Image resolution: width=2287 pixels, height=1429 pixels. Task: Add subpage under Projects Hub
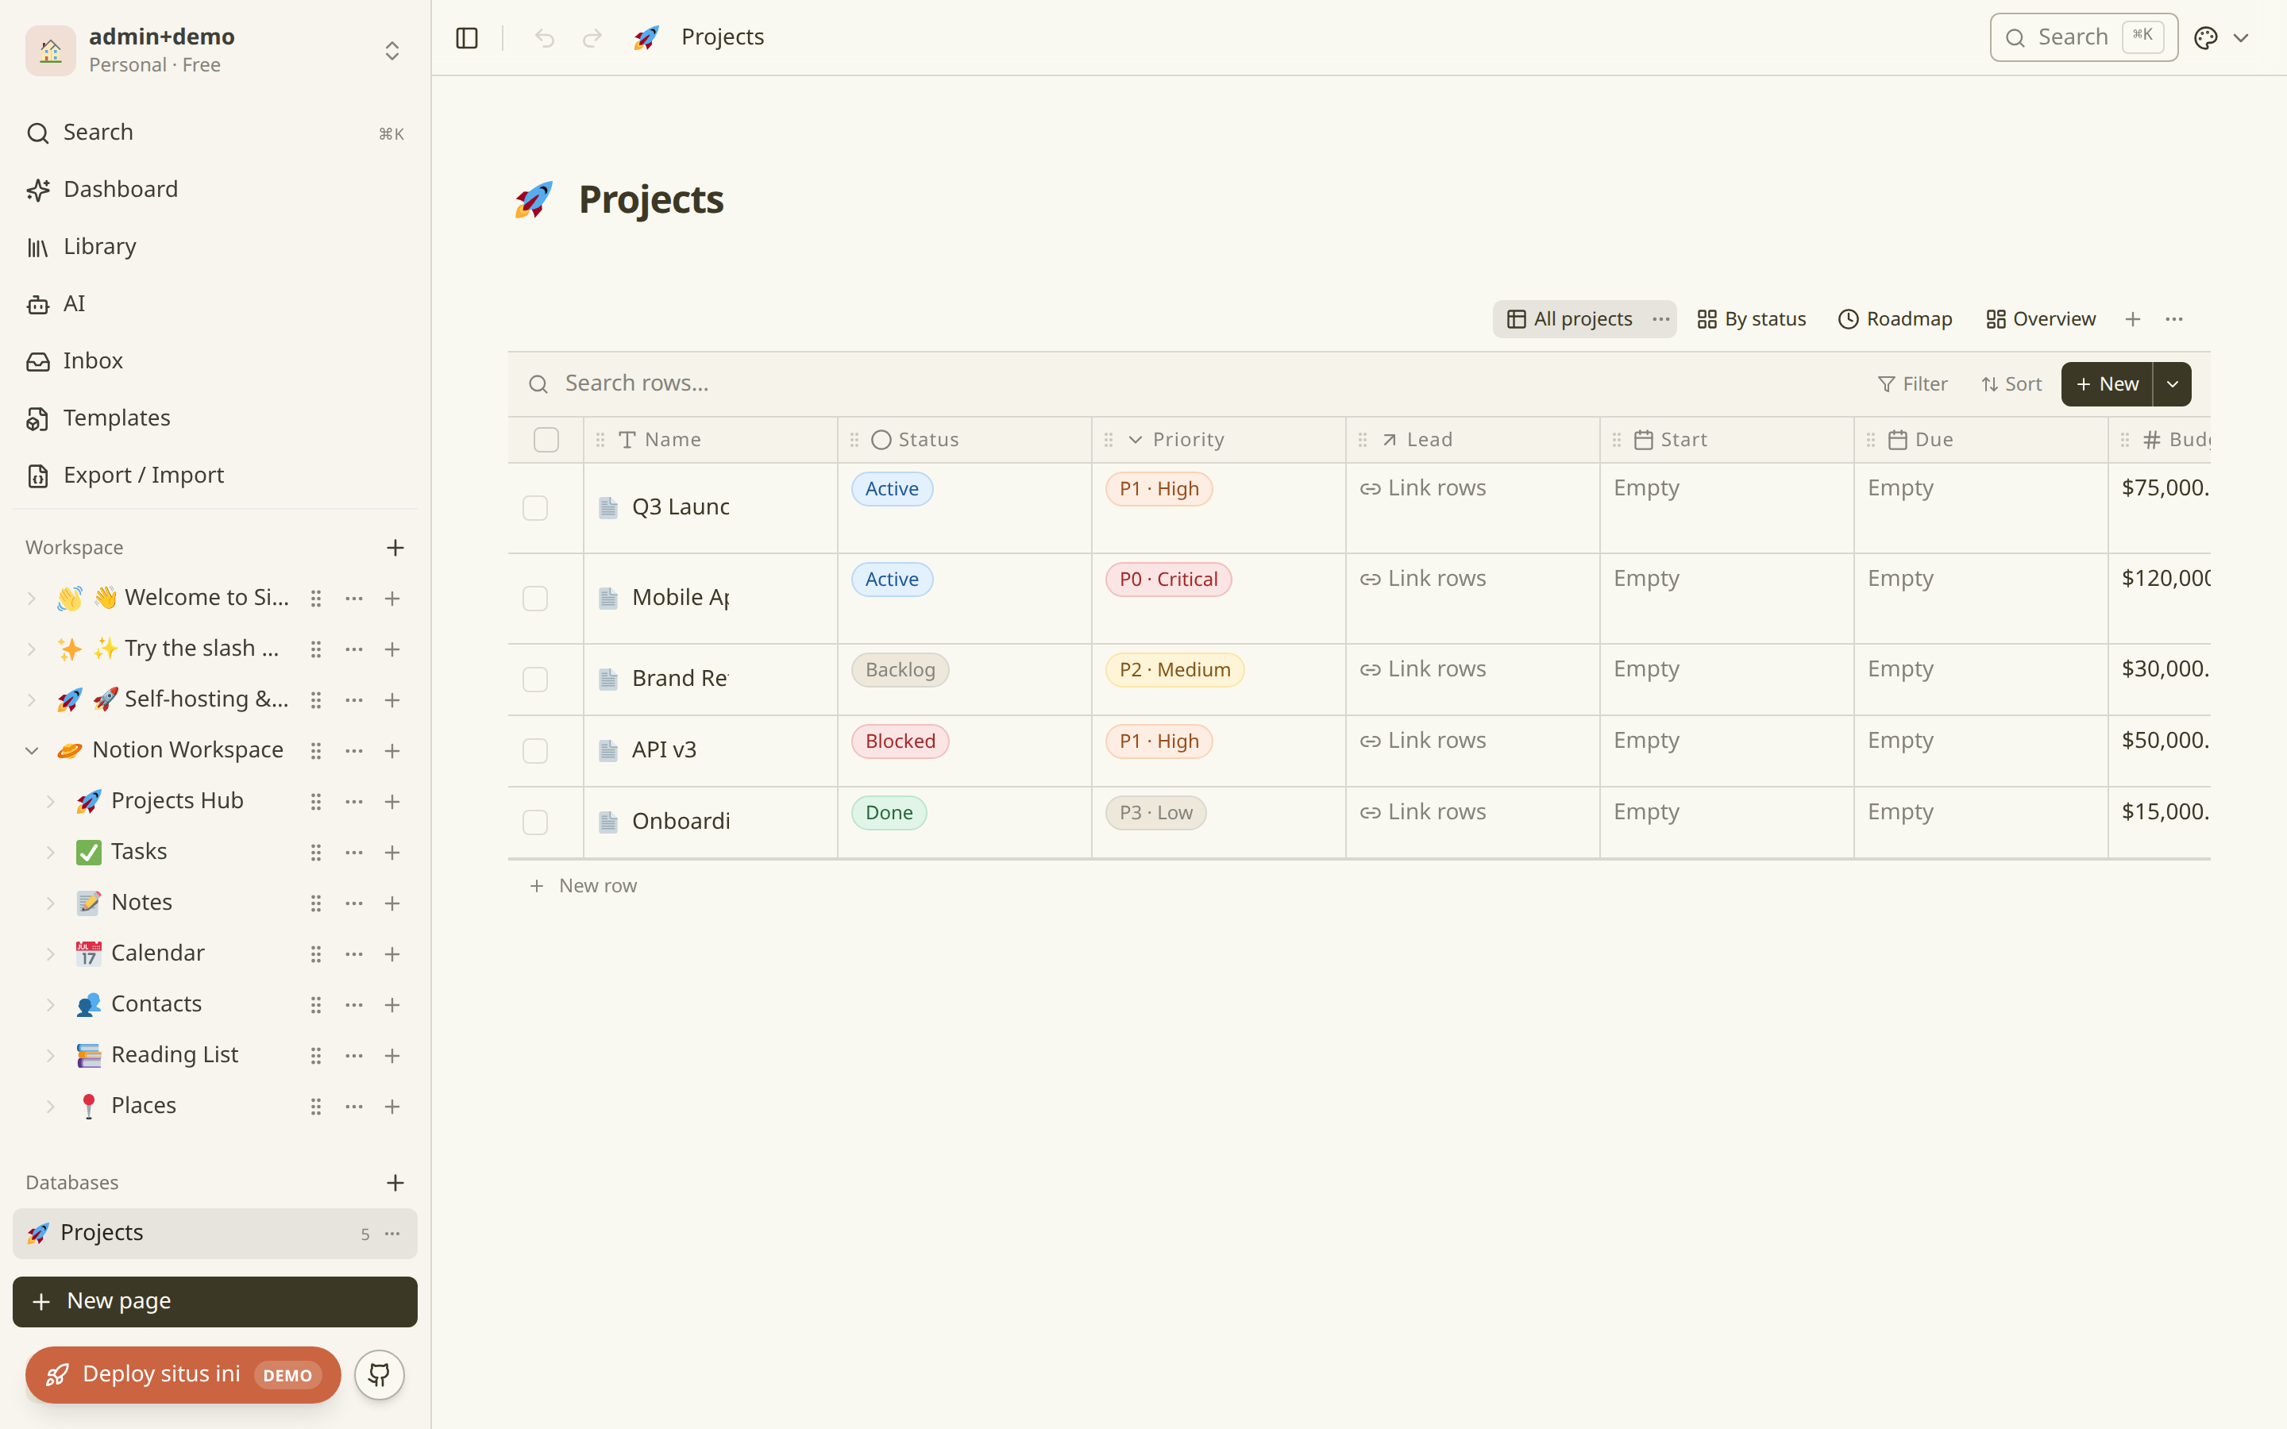(392, 802)
